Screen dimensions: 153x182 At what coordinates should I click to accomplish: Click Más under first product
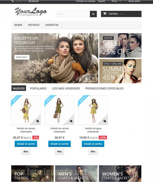pyautogui.click(x=26, y=151)
